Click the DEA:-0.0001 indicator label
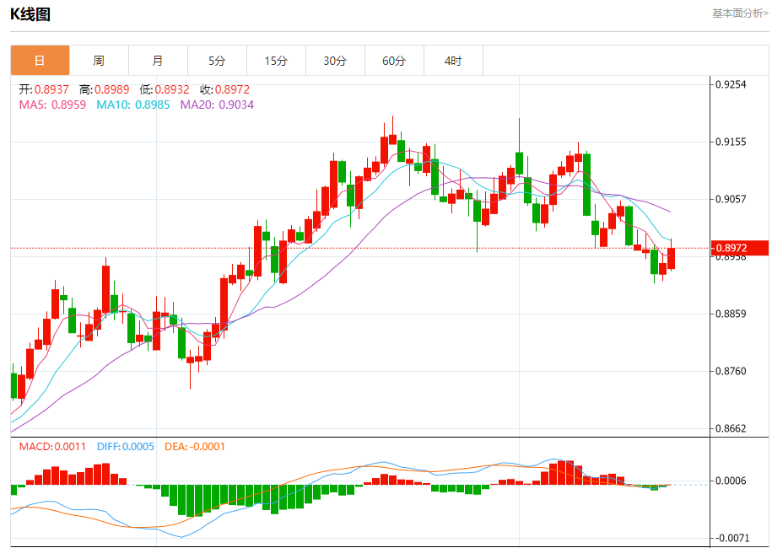This screenshot has height=548, width=772. (195, 447)
